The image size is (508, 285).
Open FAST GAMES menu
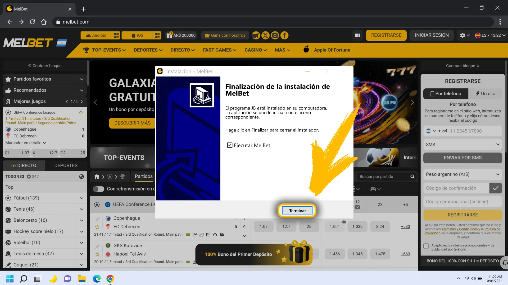(219, 50)
